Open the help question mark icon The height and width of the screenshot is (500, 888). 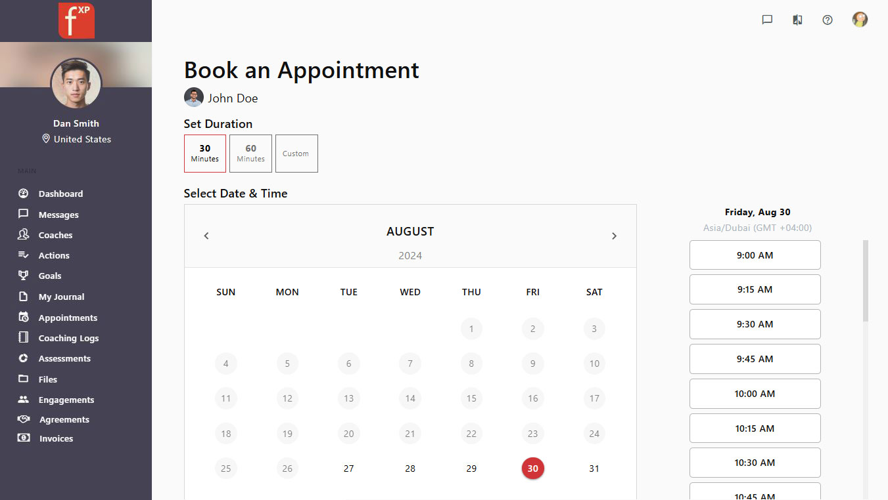coord(828,20)
